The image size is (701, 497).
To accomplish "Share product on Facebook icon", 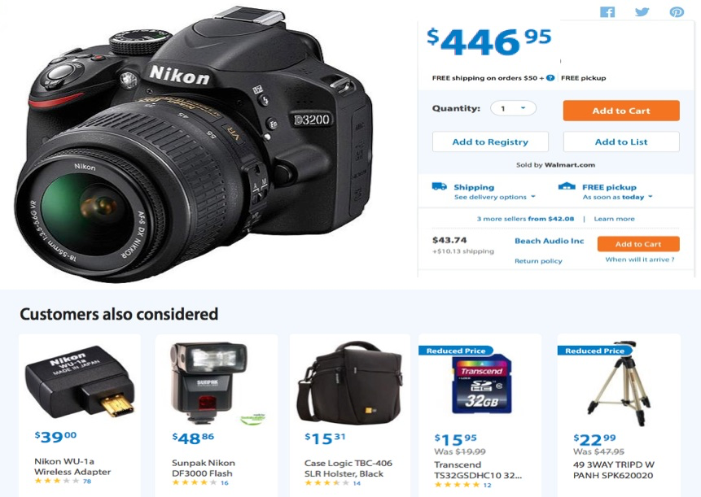I will pos(607,12).
